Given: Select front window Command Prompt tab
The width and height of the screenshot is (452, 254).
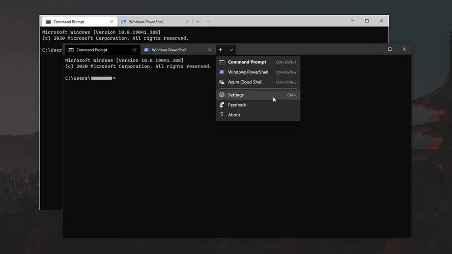Looking at the screenshot, I should pos(97,50).
